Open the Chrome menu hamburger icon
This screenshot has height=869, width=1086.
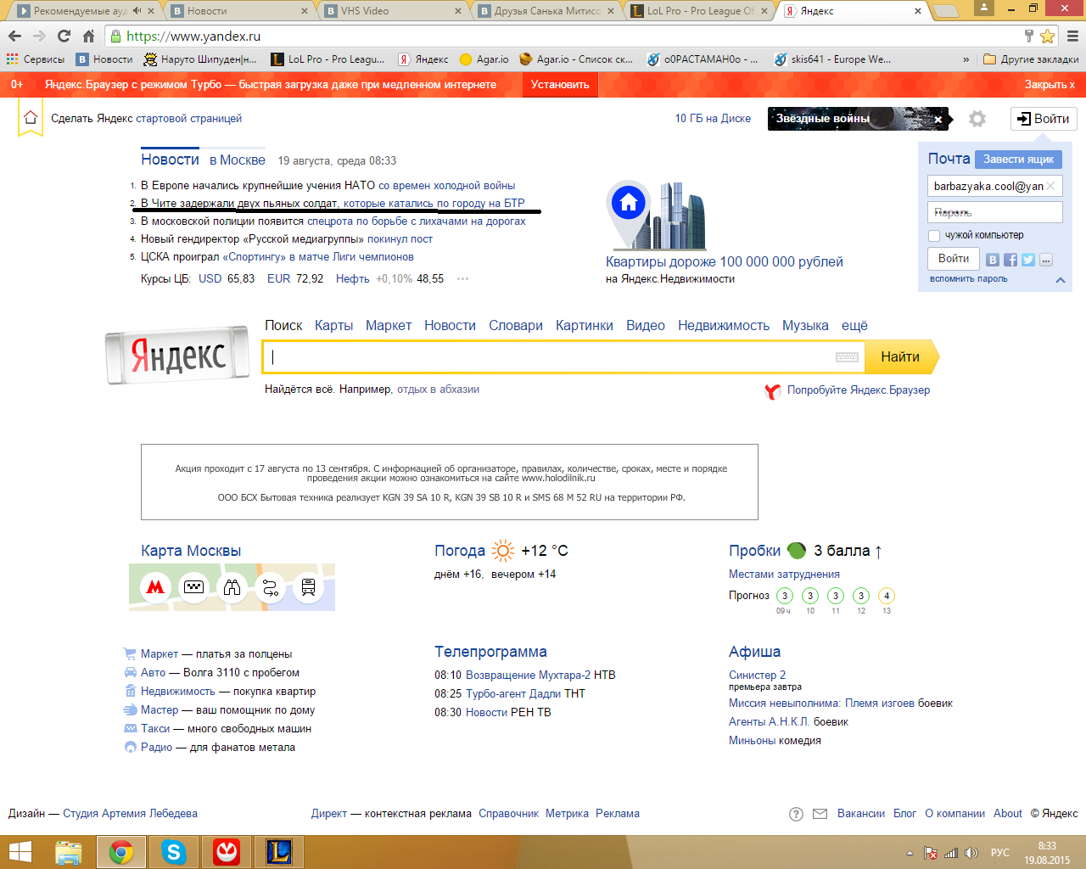pyautogui.click(x=1072, y=36)
